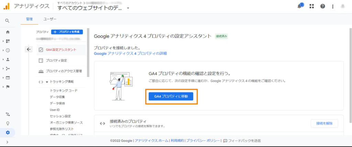Expand Behavior section arrow in sidebar
This screenshot has width=352, height=147.
[3, 78]
